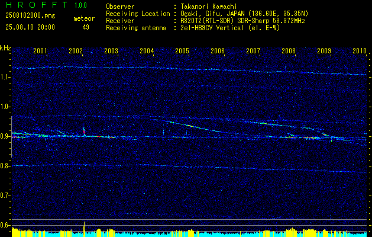Screen dimensions: 372x237
Task: Click the 0.9 kHz frequency label
Action: pos(5,136)
